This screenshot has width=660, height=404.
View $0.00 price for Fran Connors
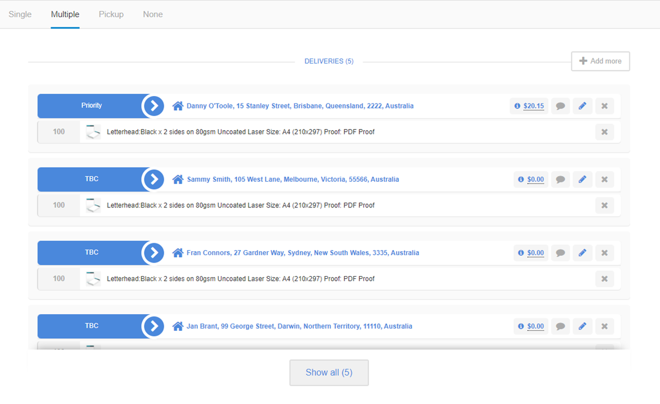(x=536, y=253)
